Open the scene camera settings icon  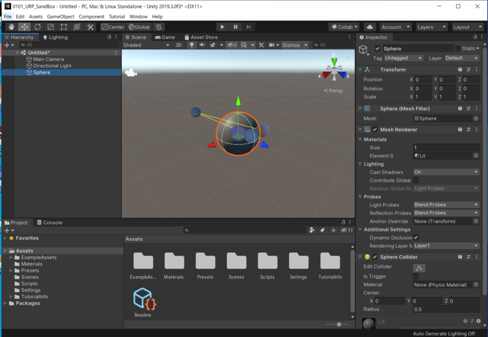[271, 45]
